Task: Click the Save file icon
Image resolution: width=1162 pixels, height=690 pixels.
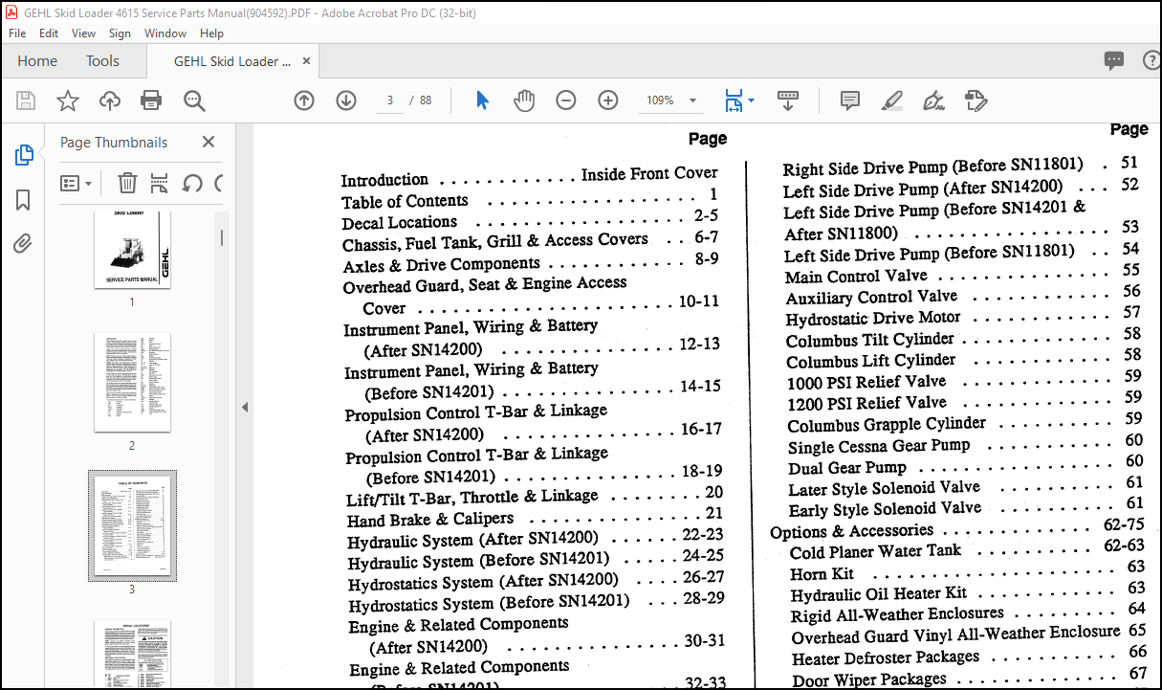Action: tap(26, 100)
